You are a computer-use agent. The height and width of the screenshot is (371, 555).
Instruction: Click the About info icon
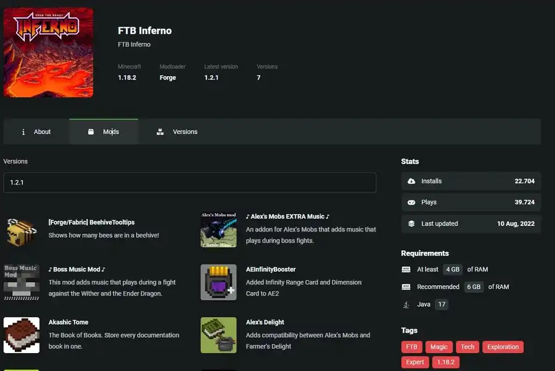[x=23, y=132]
